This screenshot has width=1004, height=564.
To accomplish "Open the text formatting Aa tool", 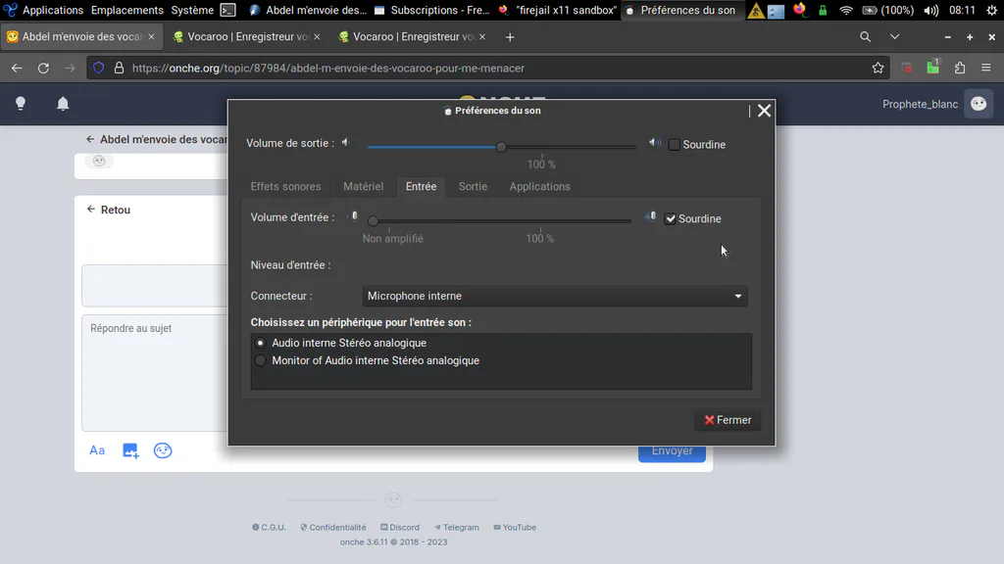I will 97,450.
